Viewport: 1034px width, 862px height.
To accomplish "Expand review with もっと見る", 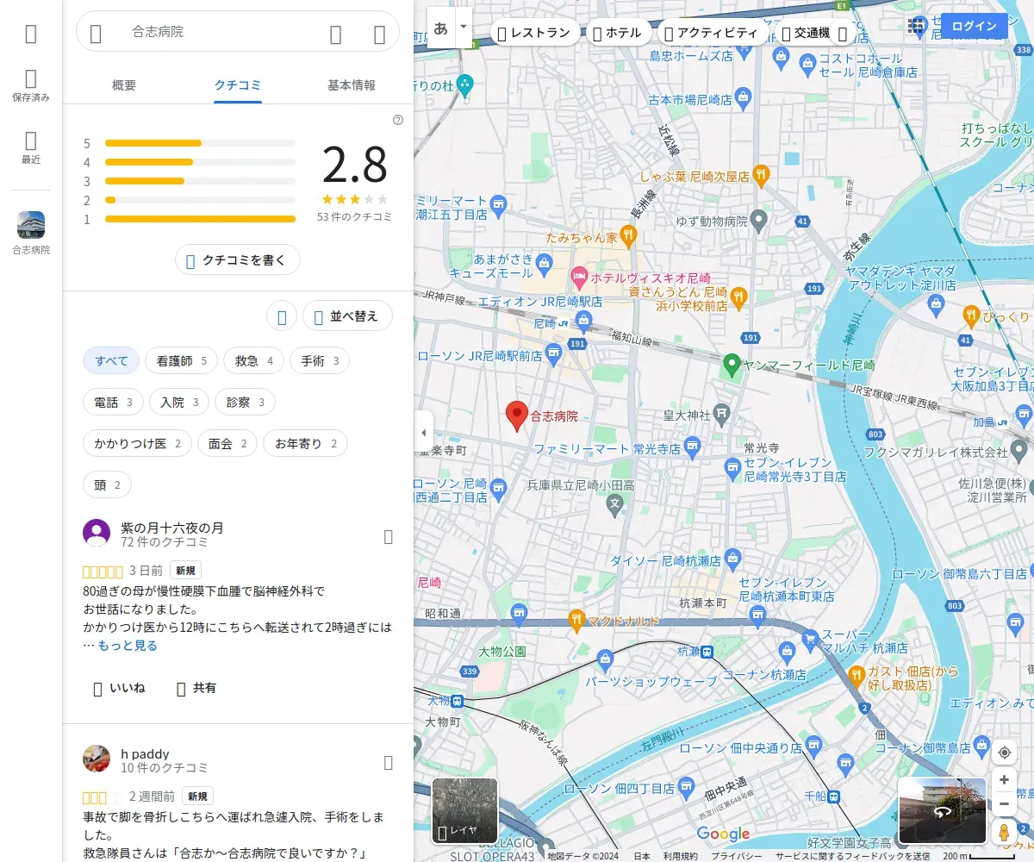I will (x=128, y=645).
